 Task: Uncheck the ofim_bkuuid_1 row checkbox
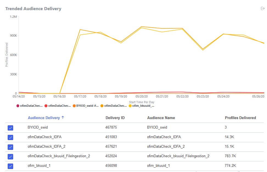tap(10, 166)
